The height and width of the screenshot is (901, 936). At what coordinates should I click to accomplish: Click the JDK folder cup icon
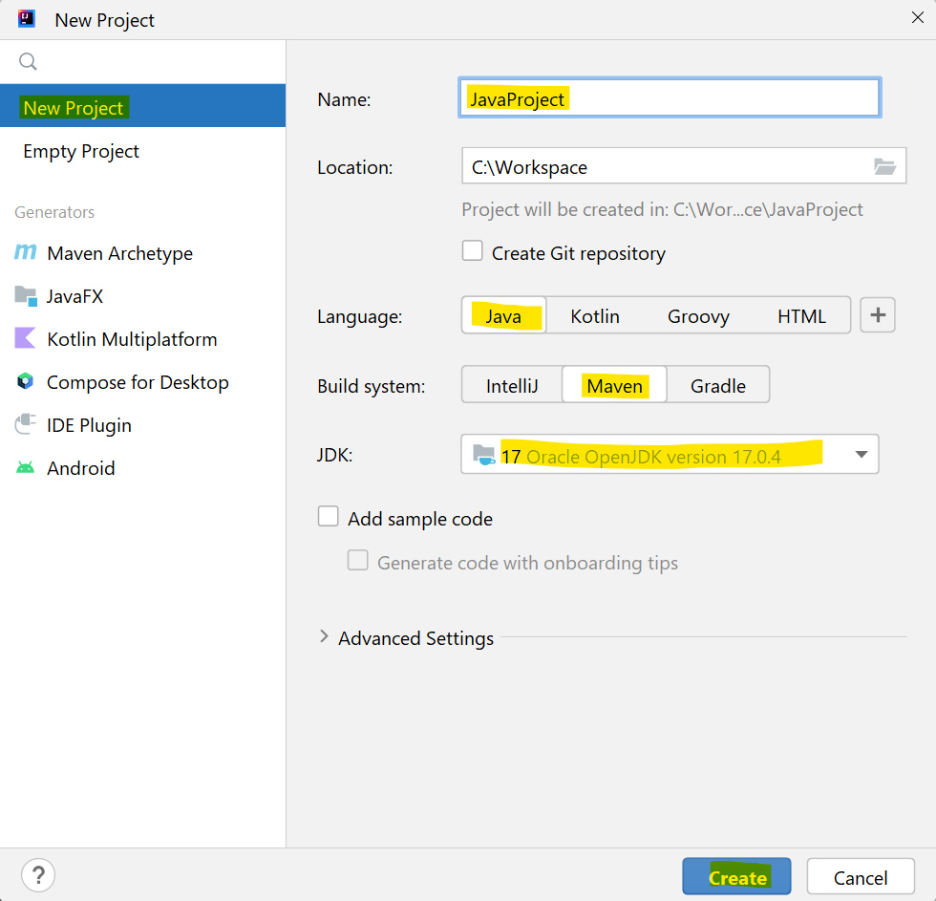483,455
